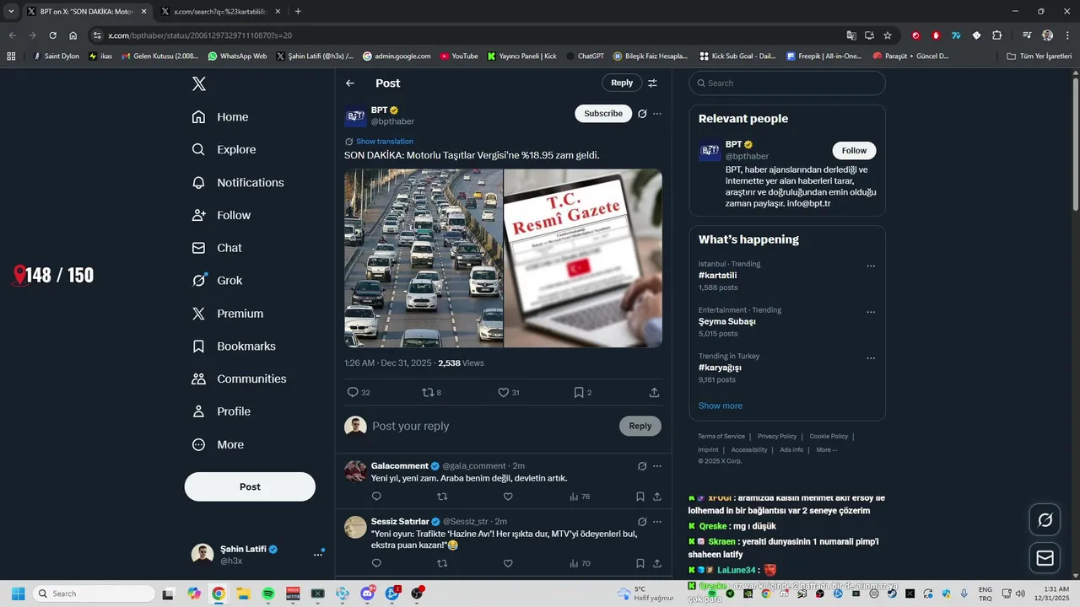
Task: Grok icon on Sessiz Satırlar reply
Action: pyautogui.click(x=642, y=522)
